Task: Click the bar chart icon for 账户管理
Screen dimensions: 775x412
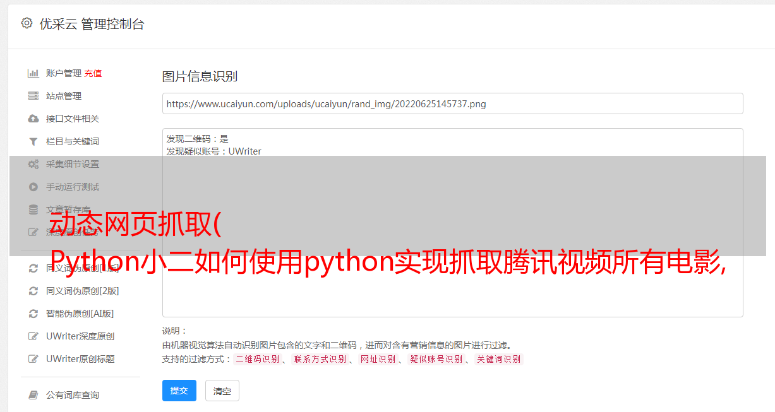Action: (33, 73)
